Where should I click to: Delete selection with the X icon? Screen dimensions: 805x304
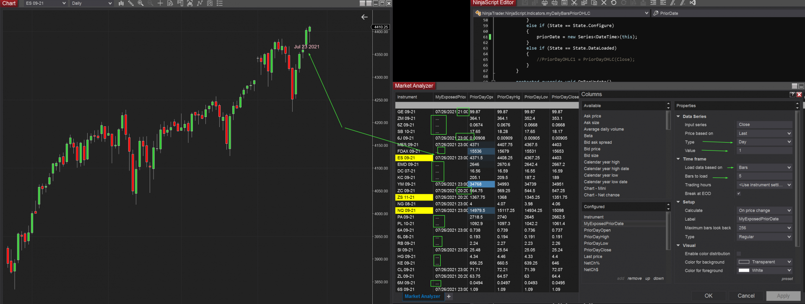604,3
